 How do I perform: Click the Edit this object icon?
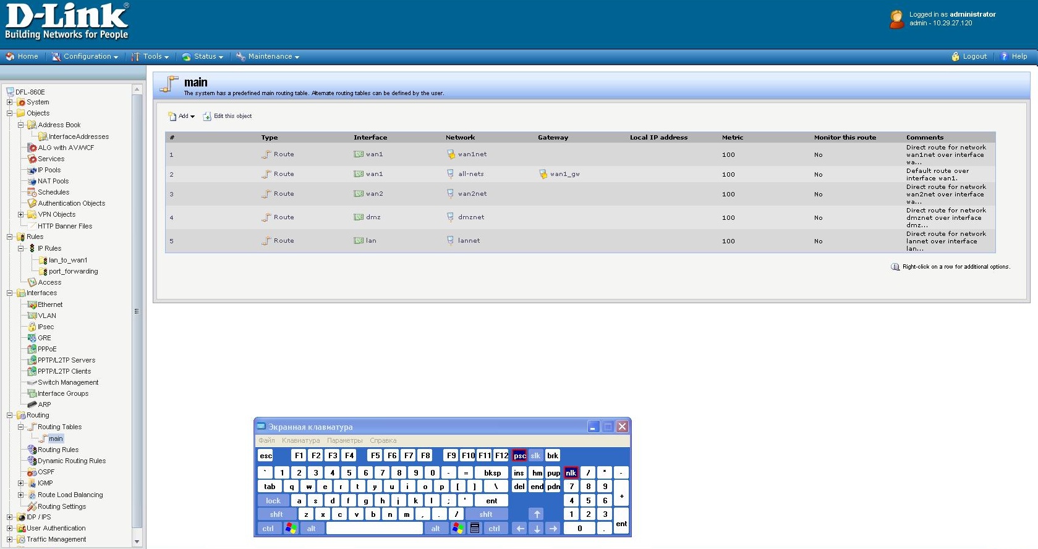[207, 116]
